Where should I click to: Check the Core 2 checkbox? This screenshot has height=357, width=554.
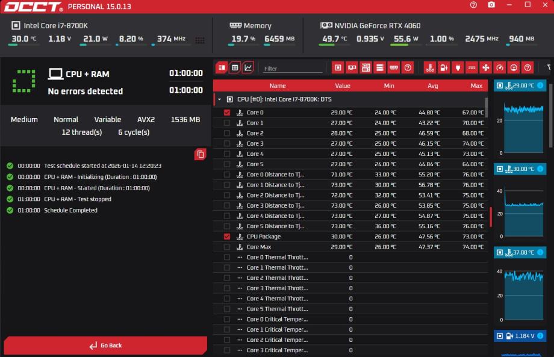tap(227, 133)
